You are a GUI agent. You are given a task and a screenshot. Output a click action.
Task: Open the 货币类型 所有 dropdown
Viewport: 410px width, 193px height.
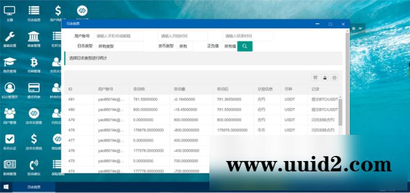185,46
